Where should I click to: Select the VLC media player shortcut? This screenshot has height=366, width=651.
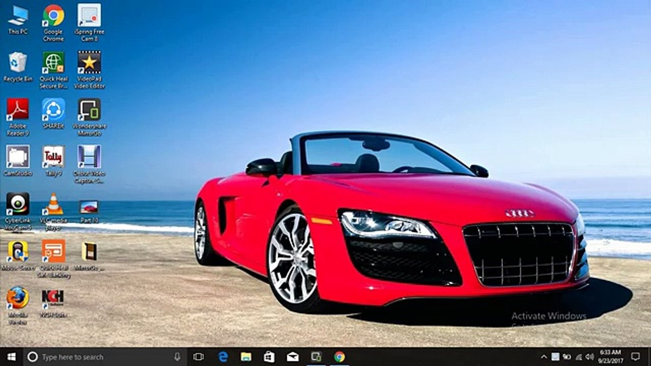[53, 211]
